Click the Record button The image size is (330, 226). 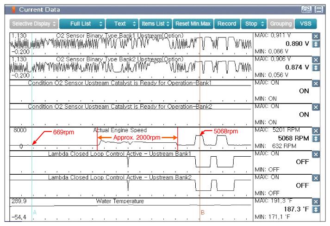click(x=226, y=24)
